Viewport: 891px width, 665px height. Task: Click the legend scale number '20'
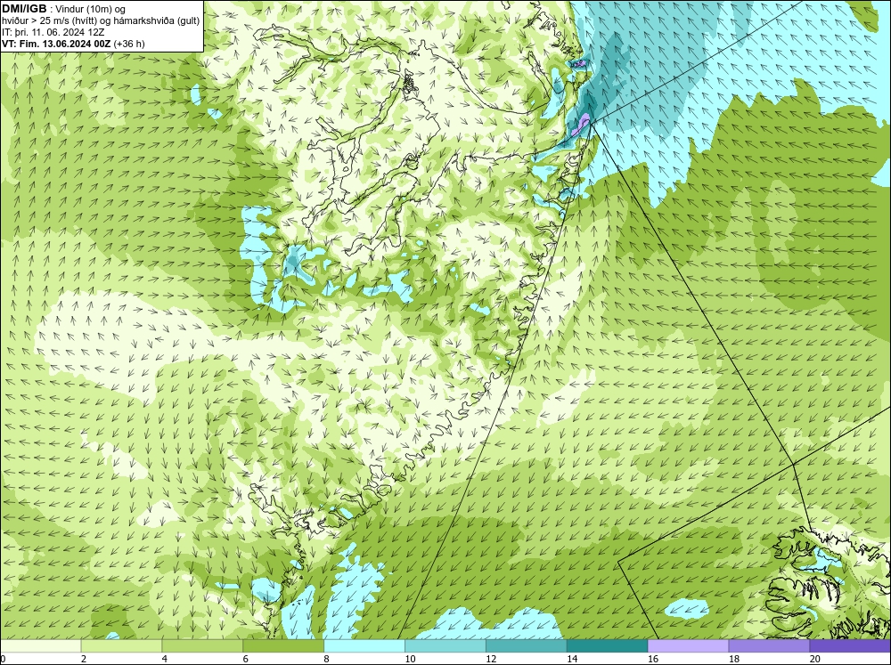(815, 659)
